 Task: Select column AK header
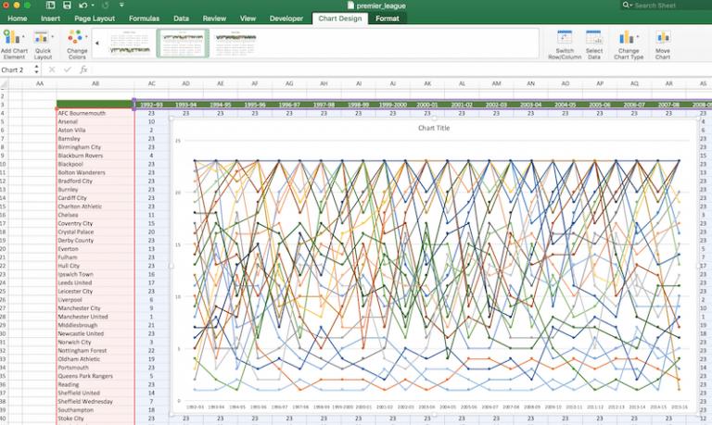pyautogui.click(x=427, y=83)
